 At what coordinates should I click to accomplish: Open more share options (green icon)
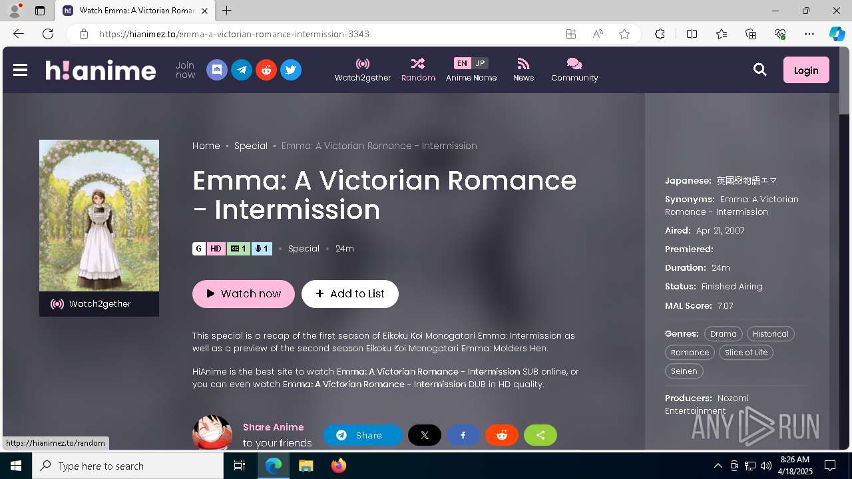click(x=540, y=435)
